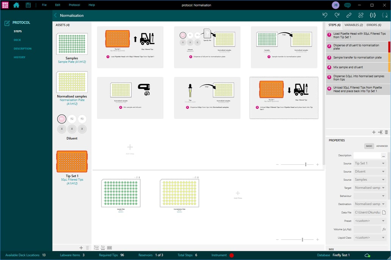The width and height of the screenshot is (391, 260).
Task: Open the home icon in title bar
Action: pos(16,5)
